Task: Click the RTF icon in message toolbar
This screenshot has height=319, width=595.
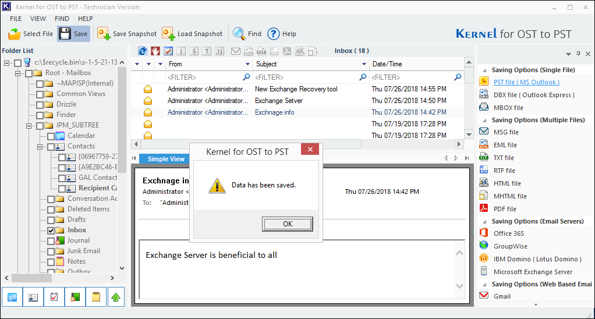Action: tap(274, 51)
